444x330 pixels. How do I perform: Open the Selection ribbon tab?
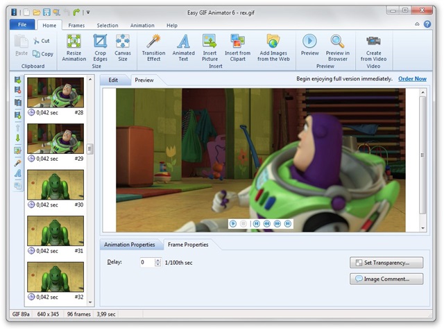[x=108, y=26]
